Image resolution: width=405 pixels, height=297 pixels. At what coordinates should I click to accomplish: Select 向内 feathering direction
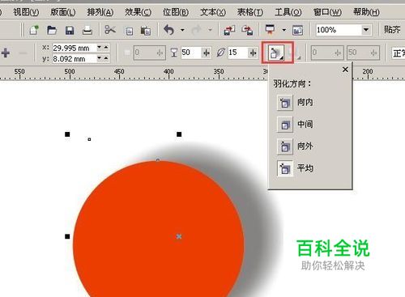(285, 103)
